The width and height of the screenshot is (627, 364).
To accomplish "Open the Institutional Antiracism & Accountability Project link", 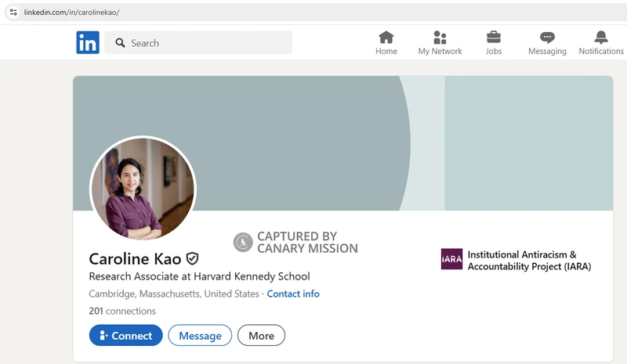I will (529, 260).
